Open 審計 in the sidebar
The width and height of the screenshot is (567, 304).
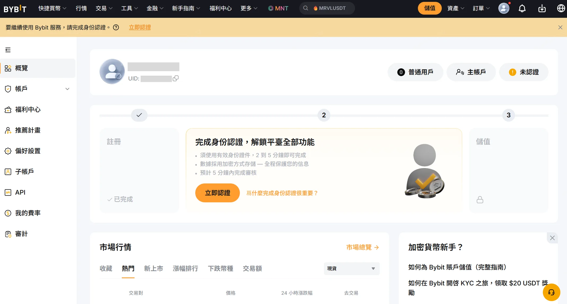click(x=38, y=234)
